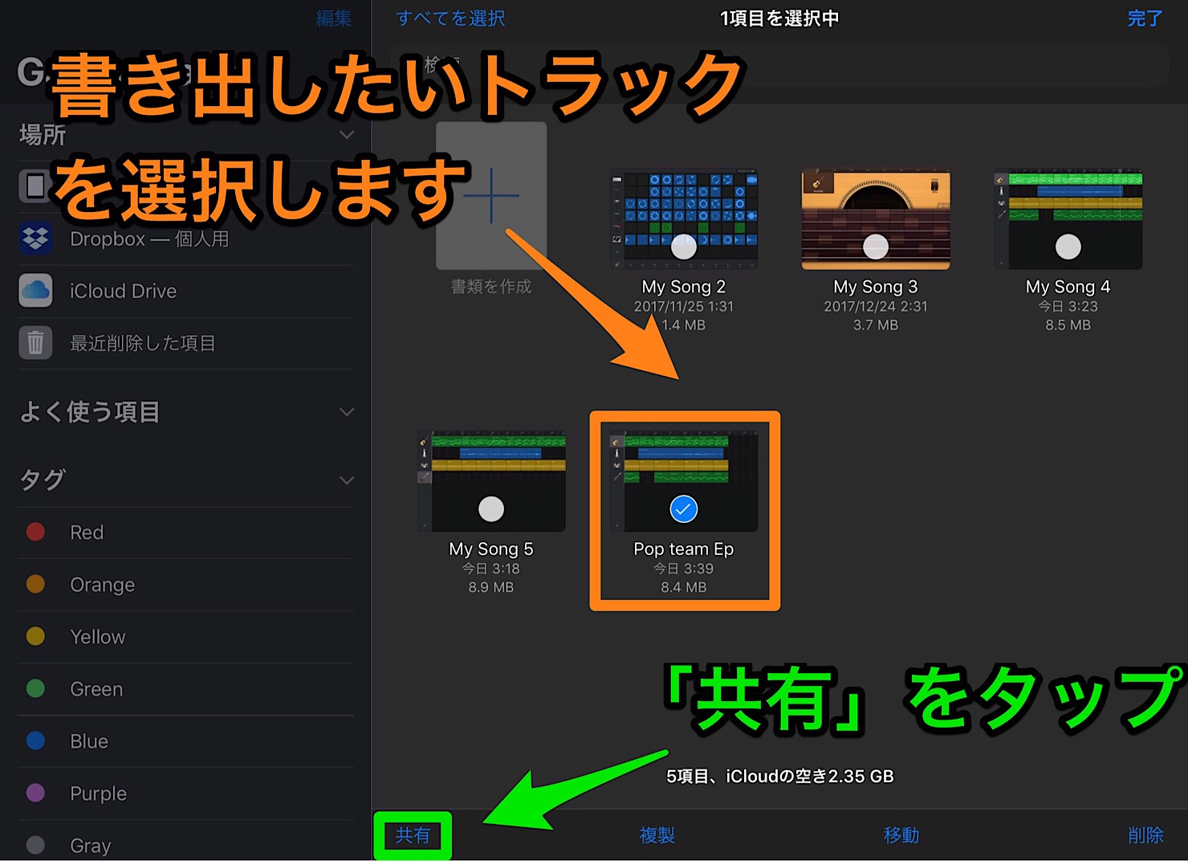Open the iCloud Drive cloud icon
The height and width of the screenshot is (861, 1188).
point(35,291)
